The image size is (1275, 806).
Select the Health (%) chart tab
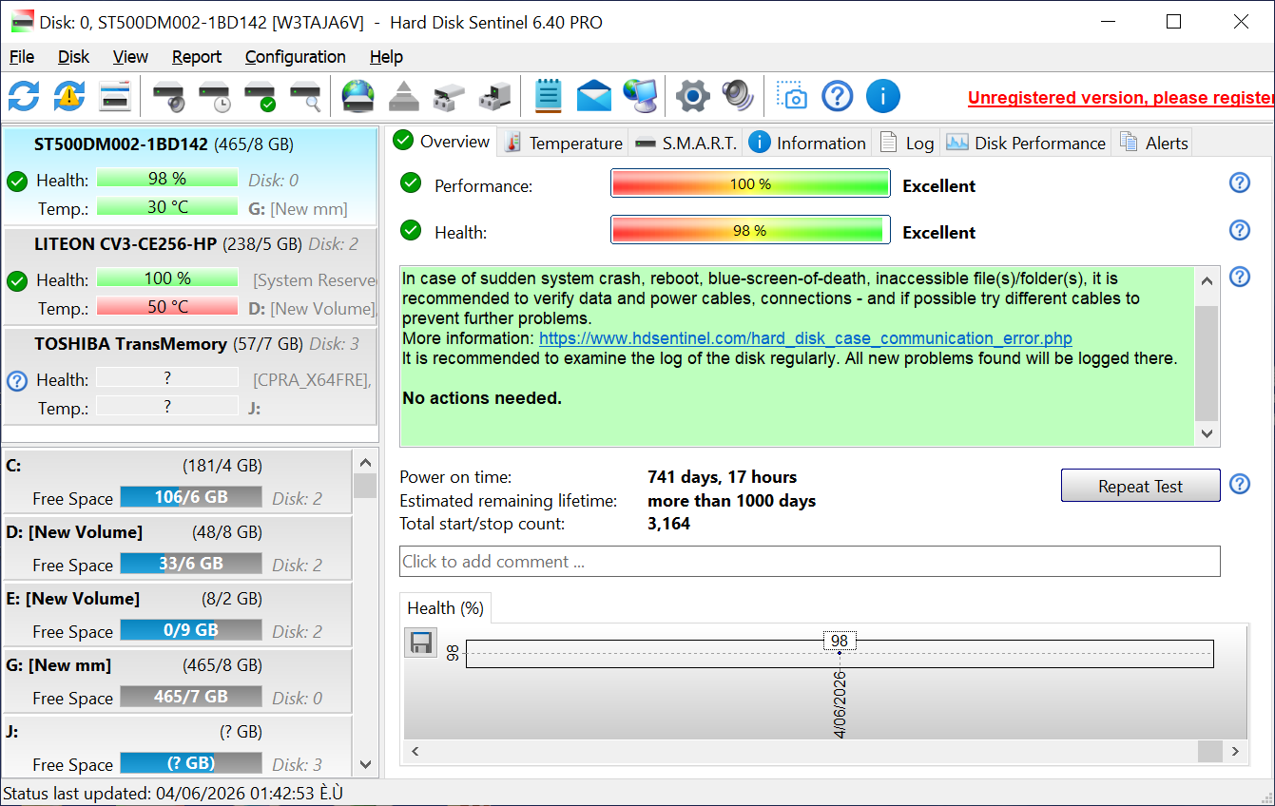[x=445, y=608]
